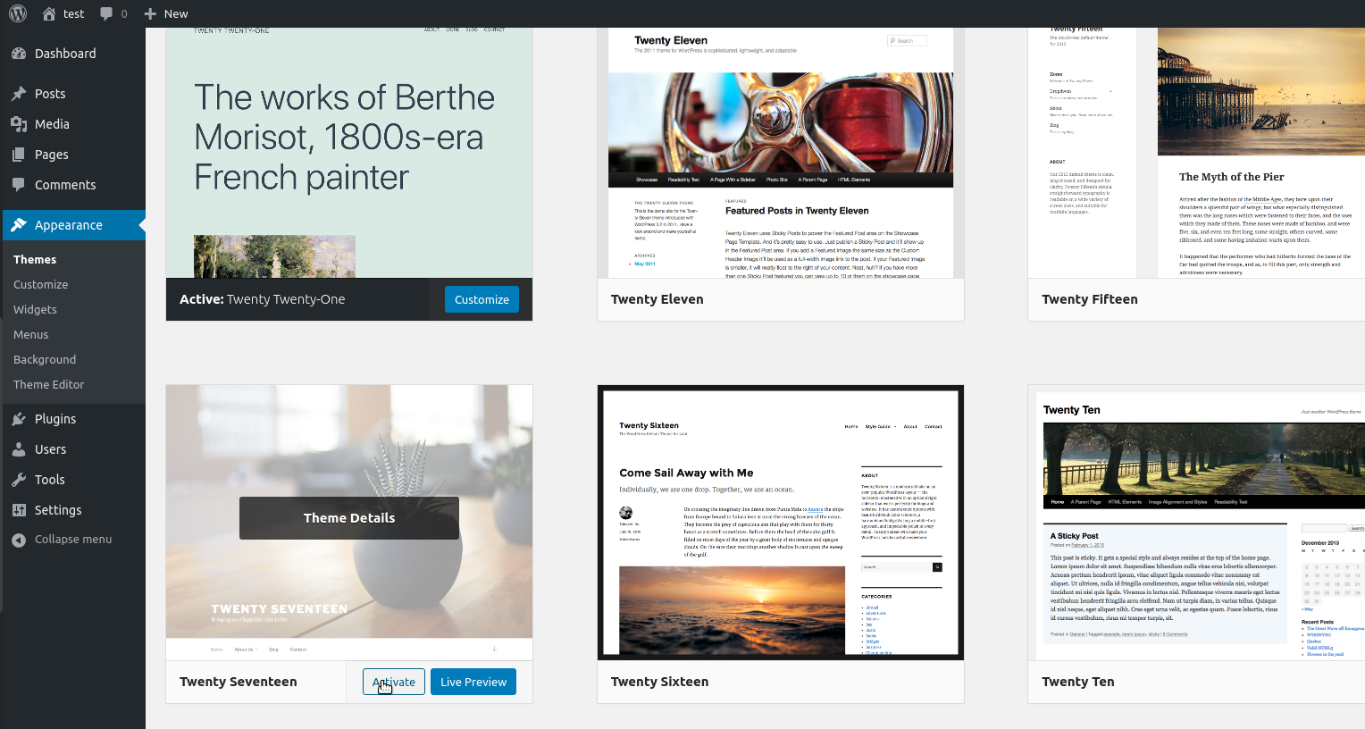This screenshot has width=1365, height=729.
Task: Open the Media library menu
Action: click(x=52, y=124)
